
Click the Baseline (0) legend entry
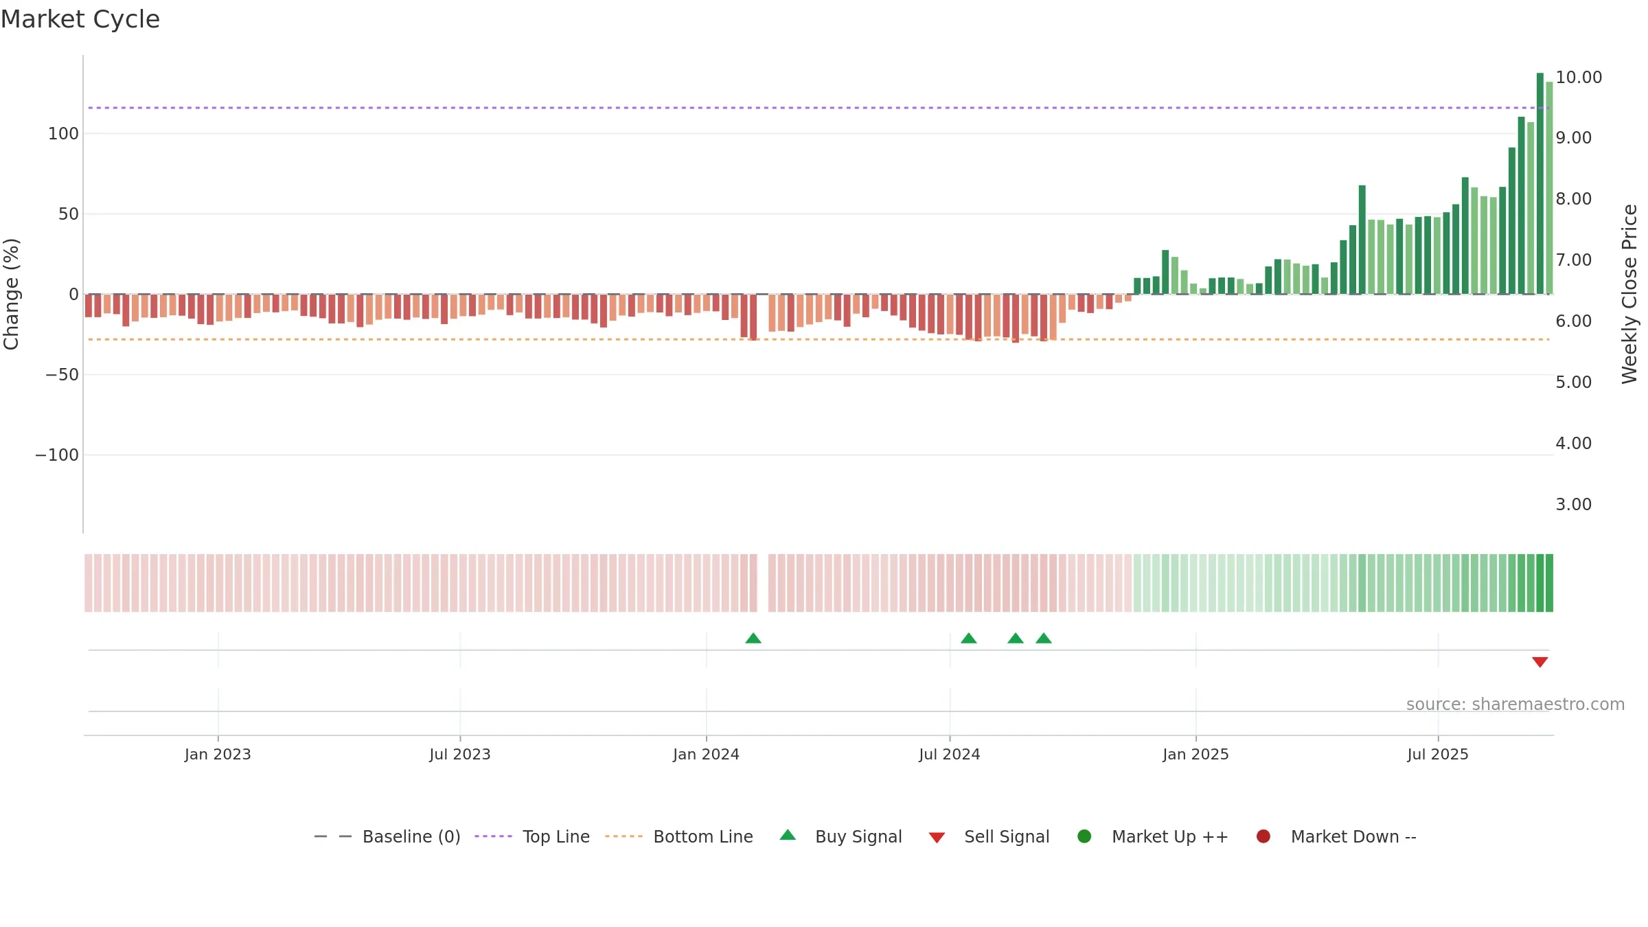click(387, 836)
